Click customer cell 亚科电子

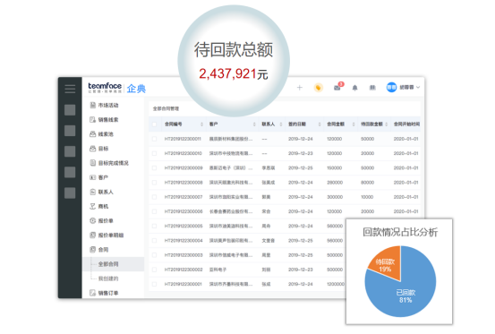[x=218, y=270]
